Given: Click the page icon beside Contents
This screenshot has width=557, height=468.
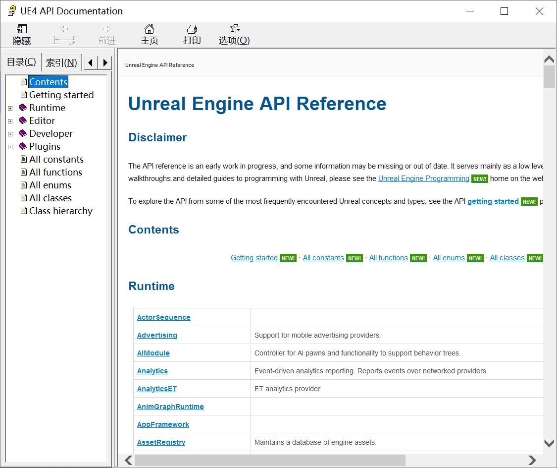Looking at the screenshot, I should point(24,82).
